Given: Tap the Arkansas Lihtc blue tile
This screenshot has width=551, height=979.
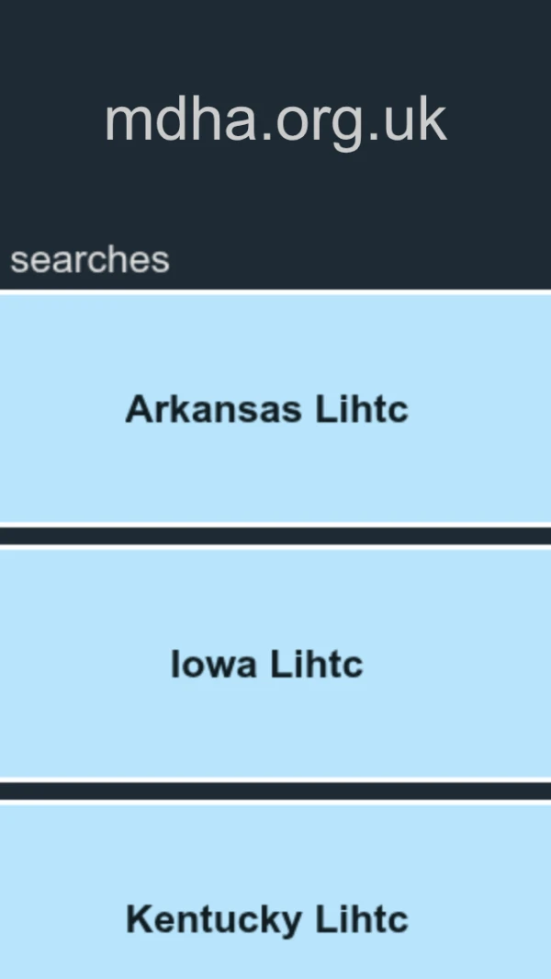Looking at the screenshot, I should [x=275, y=408].
